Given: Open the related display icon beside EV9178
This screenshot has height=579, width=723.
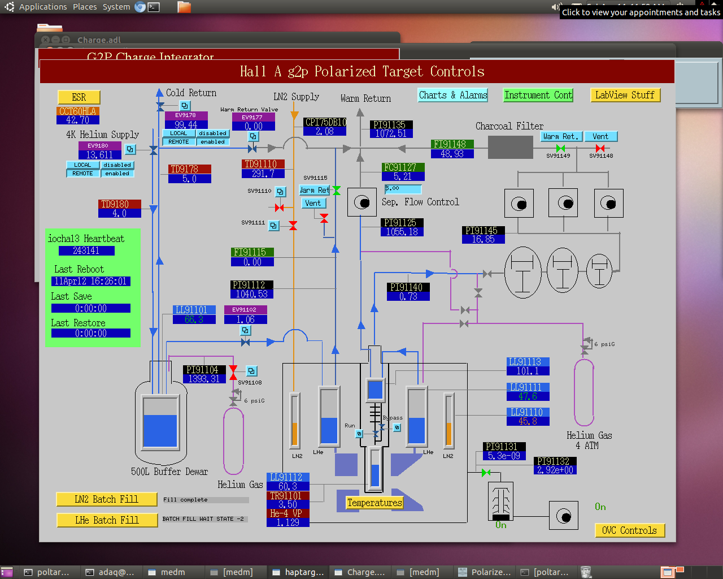Looking at the screenshot, I should click(185, 106).
